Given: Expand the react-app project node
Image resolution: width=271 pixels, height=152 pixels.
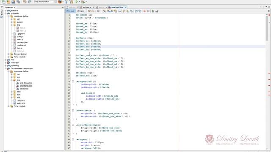Looking at the screenshot, I should 6,63.
